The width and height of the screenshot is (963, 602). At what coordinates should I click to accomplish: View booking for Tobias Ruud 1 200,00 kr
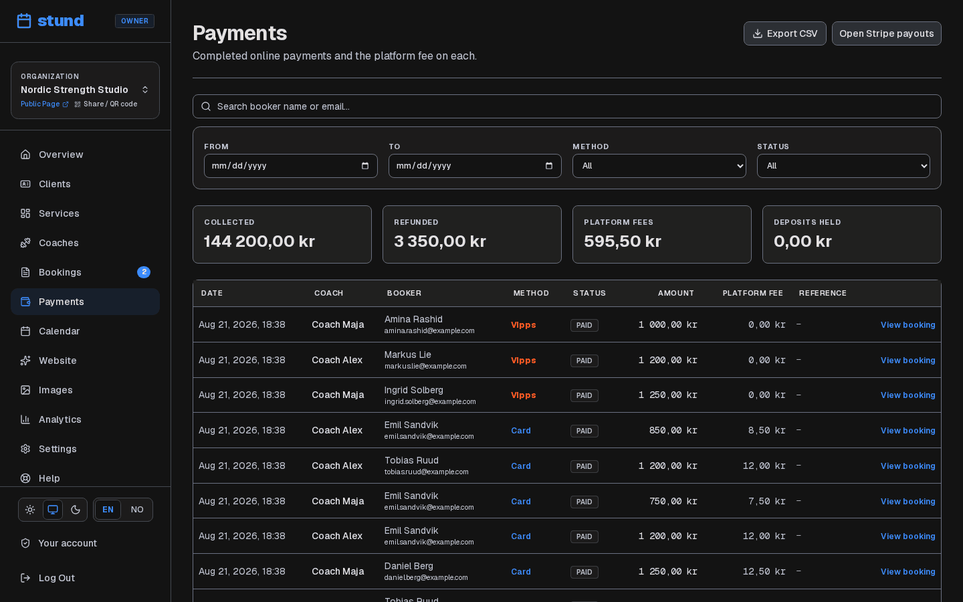907,466
